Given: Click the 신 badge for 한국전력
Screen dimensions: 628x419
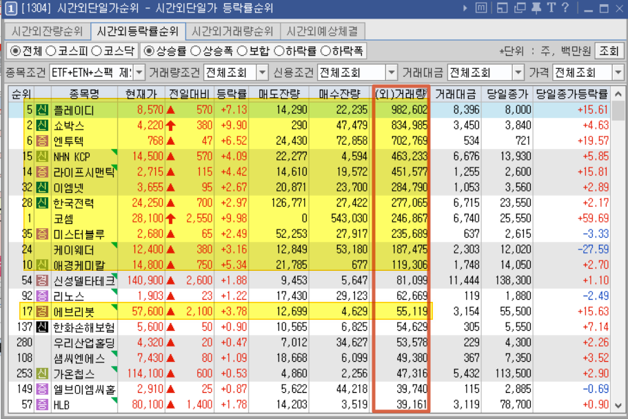Looking at the screenshot, I should coord(42,203).
